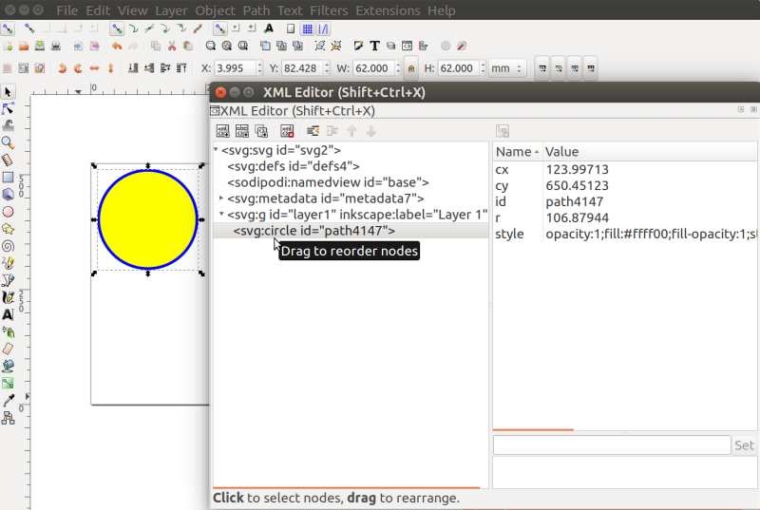Select the 3D Box tool
This screenshot has height=510, width=760.
[x=8, y=194]
